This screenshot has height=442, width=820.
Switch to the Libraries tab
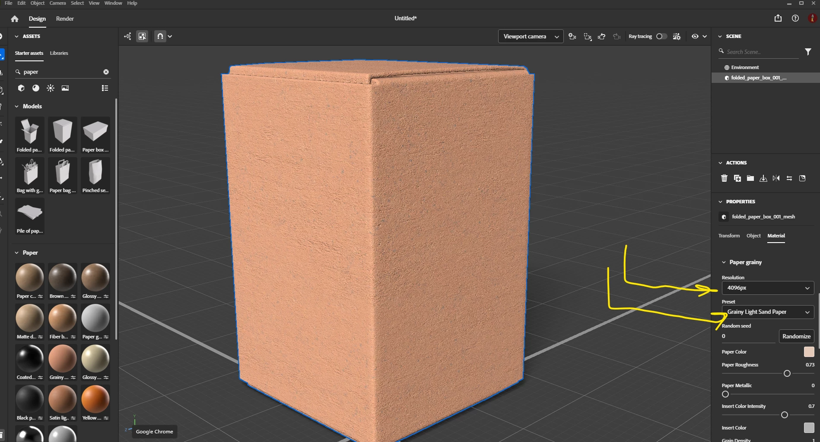coord(59,53)
